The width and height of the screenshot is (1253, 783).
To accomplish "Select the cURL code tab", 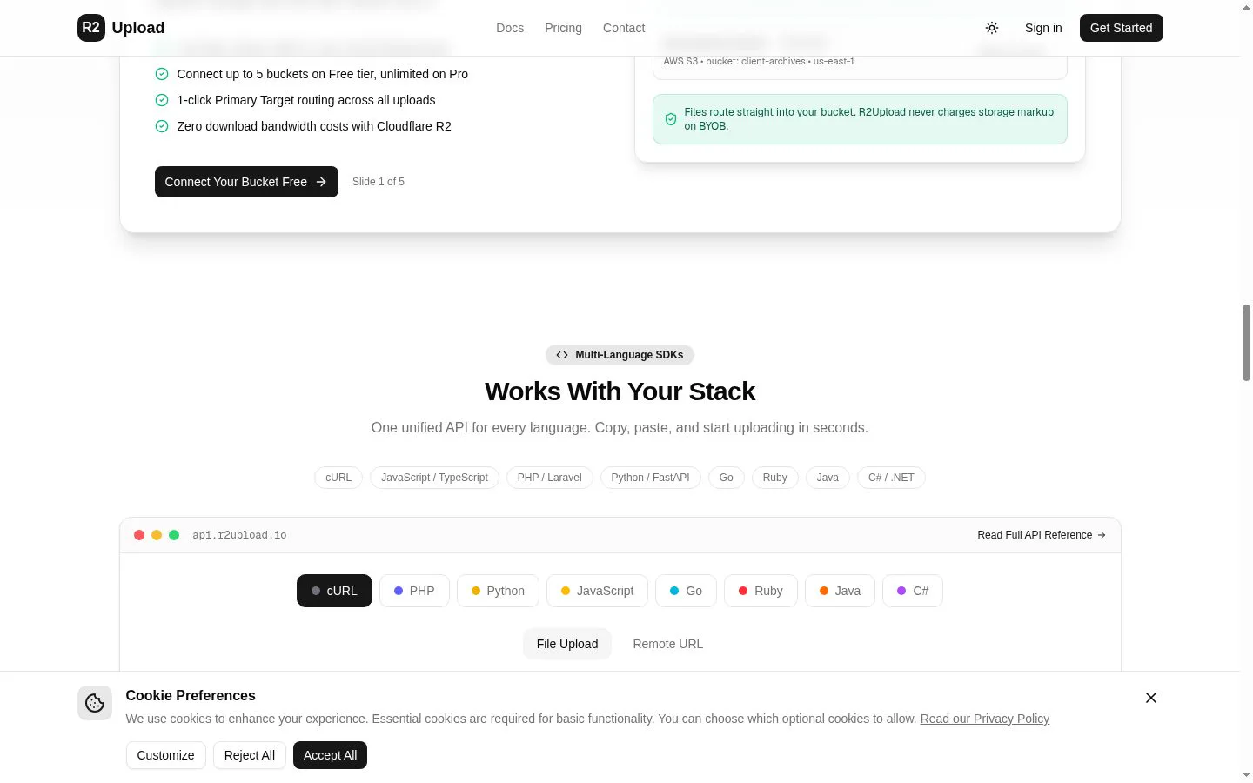I will (334, 591).
